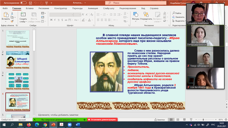Expand the Абзац paragraph dialog launcher
This screenshot has height=128, width=228.
[x=129, y=25]
